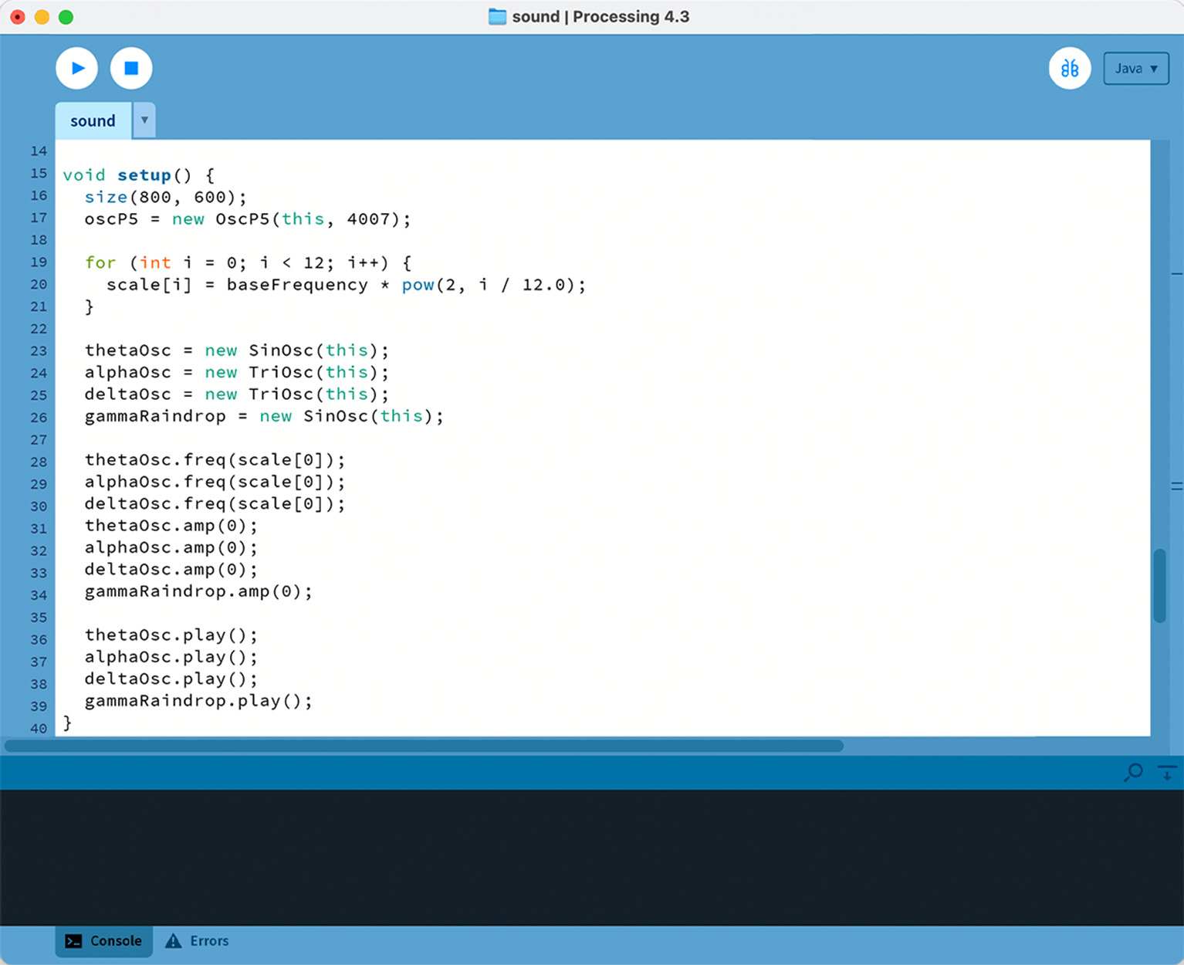The height and width of the screenshot is (965, 1184).
Task: Click the green maximize window button
Action: pos(66,17)
